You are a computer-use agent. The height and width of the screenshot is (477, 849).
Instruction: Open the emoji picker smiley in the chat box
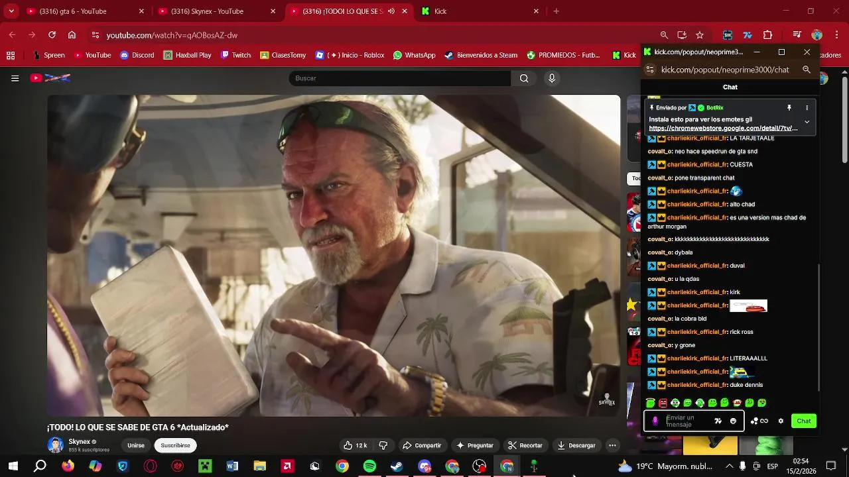pos(733,421)
